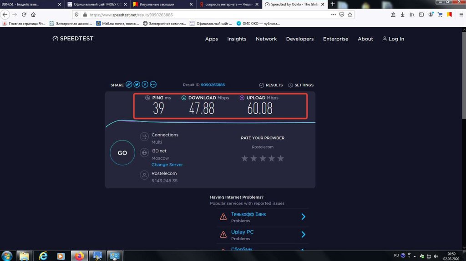Image resolution: width=466 pixels, height=261 pixels.
Task: Click the Speedtest logo
Action: point(73,39)
